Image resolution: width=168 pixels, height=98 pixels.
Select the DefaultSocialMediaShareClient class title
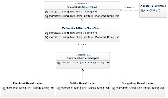click(82, 28)
